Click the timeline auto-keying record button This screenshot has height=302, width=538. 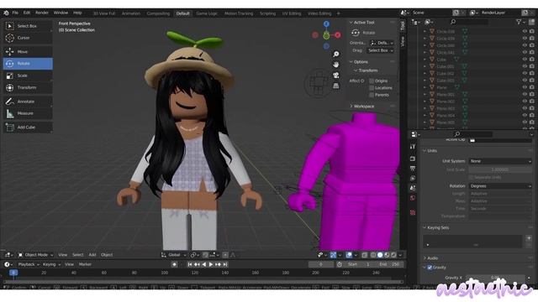click(x=174, y=264)
